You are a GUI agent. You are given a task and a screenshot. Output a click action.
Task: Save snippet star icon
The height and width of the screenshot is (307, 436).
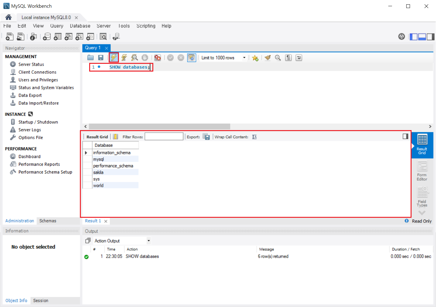coord(255,58)
